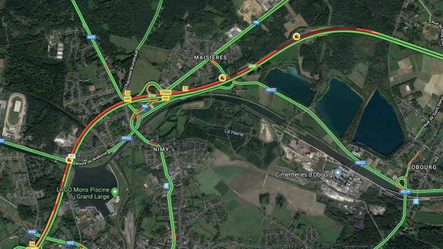
Task: Click the green E42 highway shield
Action: click(253, 66)
